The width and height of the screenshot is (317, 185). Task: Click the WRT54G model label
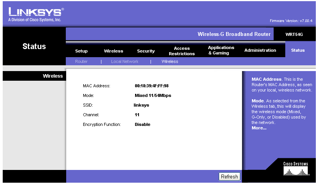294,34
